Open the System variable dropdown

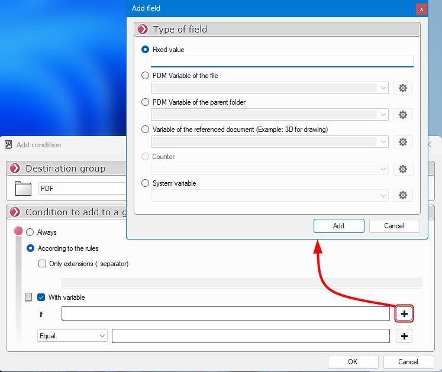tap(269, 195)
